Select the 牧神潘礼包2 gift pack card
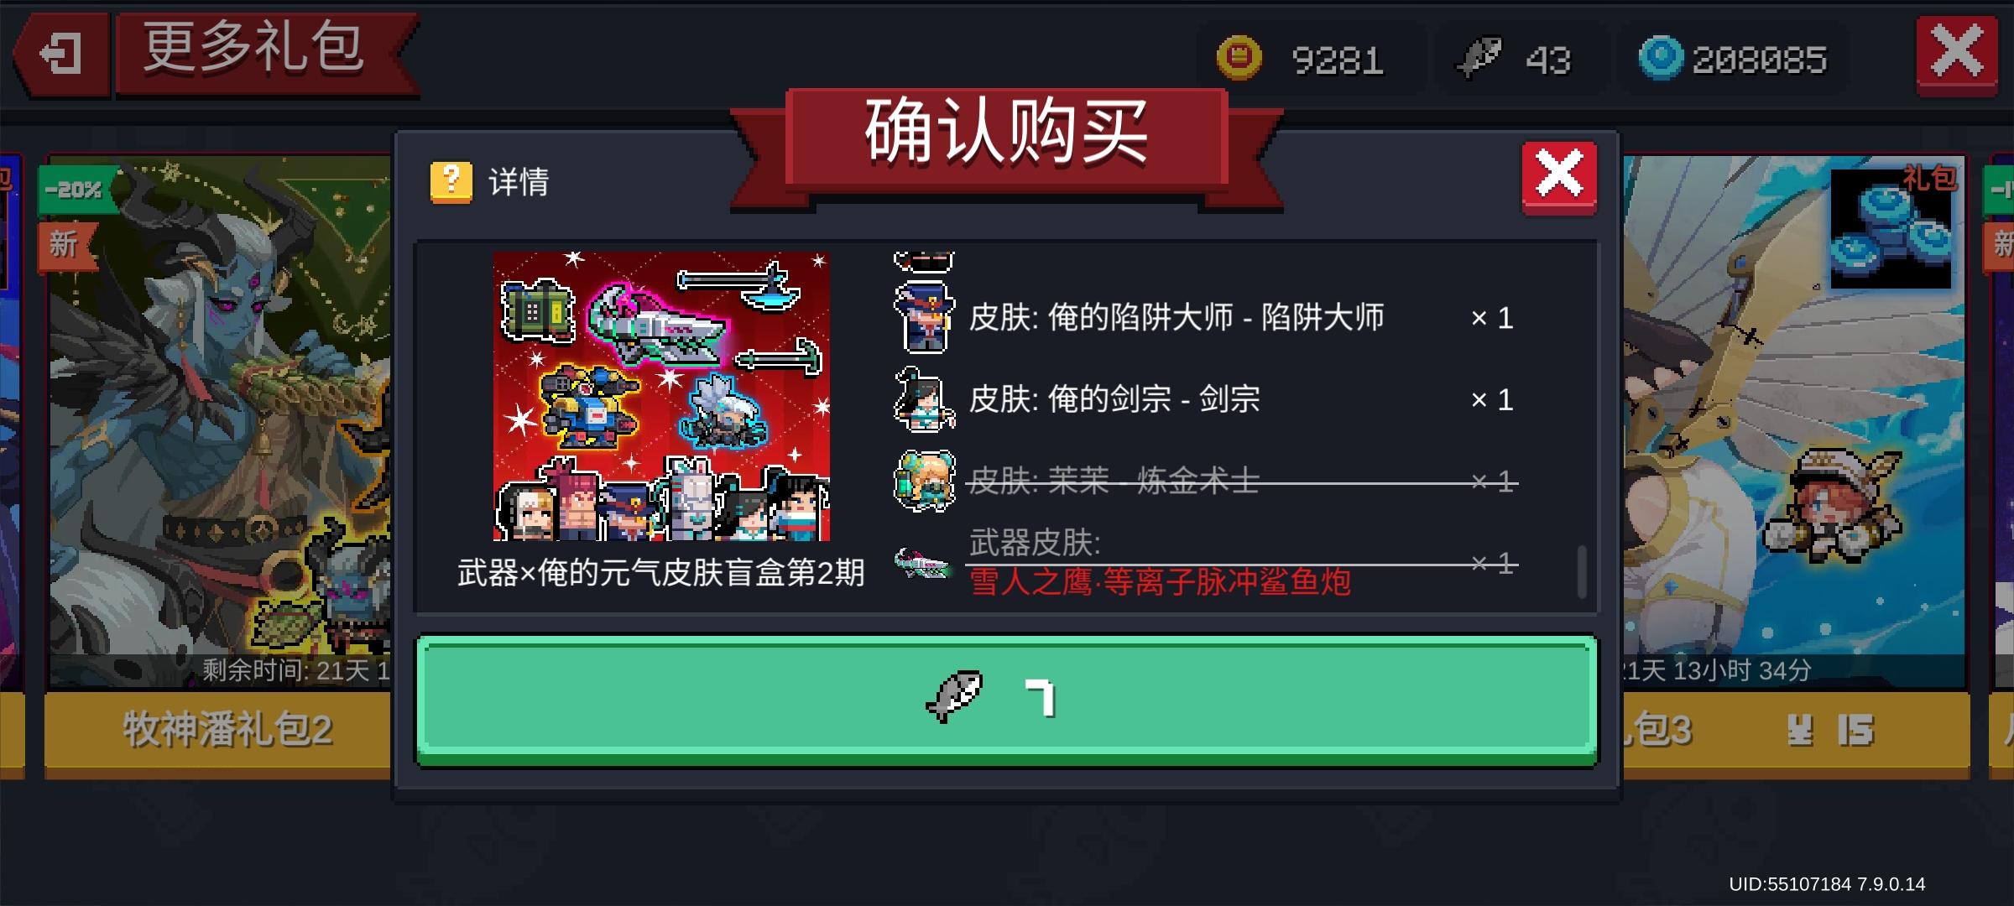 coord(218,466)
